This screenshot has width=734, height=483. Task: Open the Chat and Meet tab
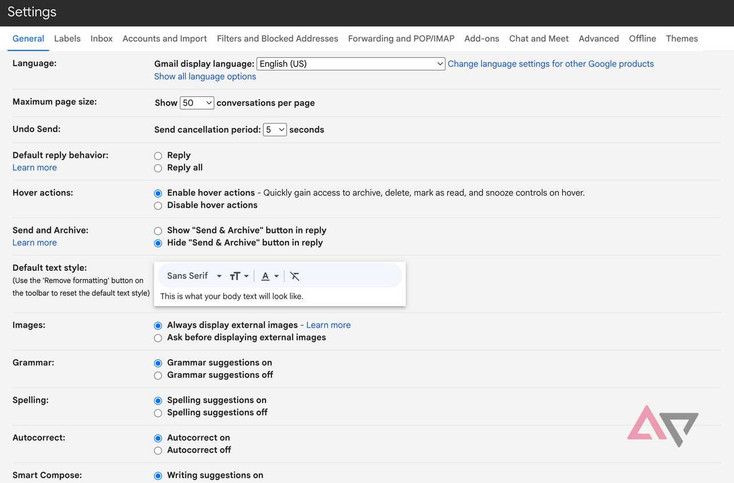(539, 38)
